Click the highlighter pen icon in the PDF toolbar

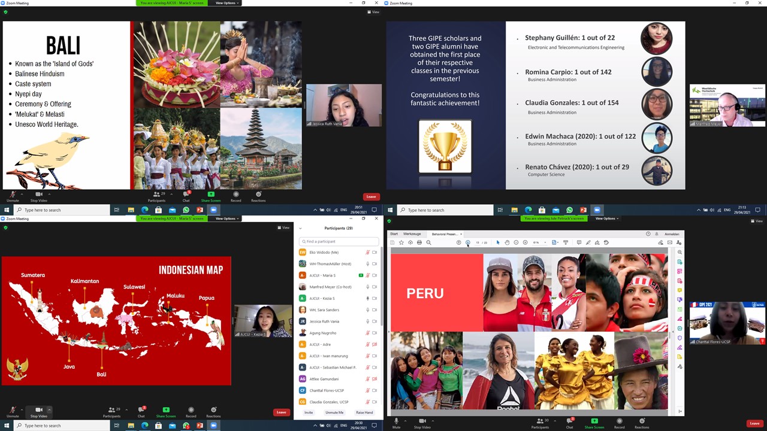pyautogui.click(x=588, y=242)
